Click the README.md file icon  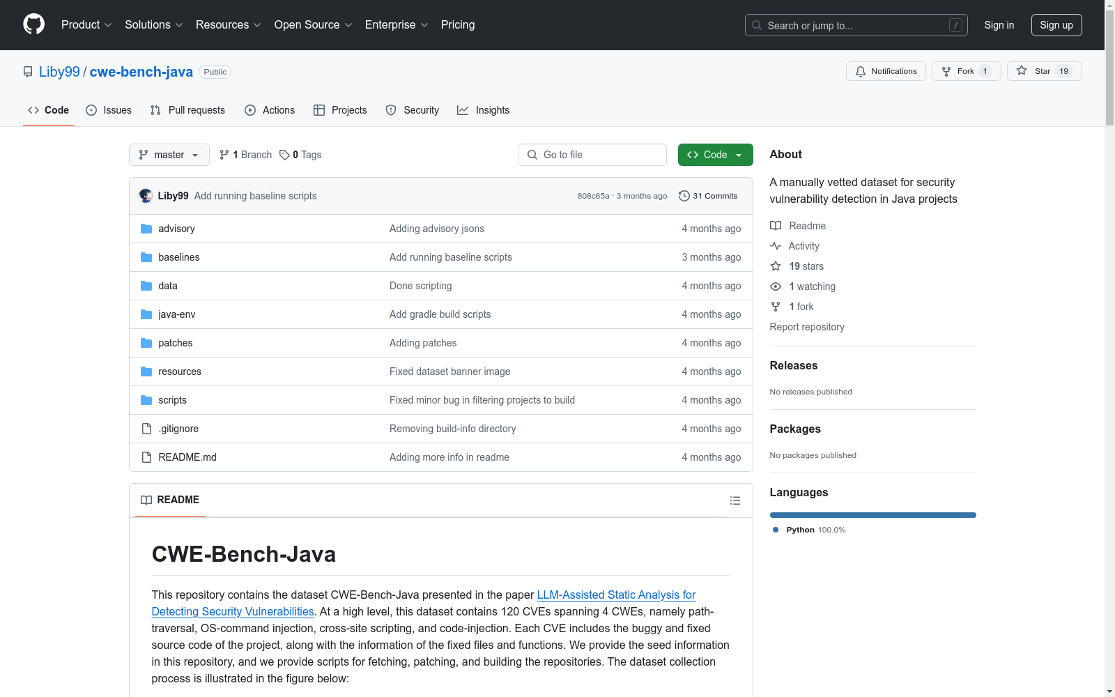pyautogui.click(x=146, y=457)
